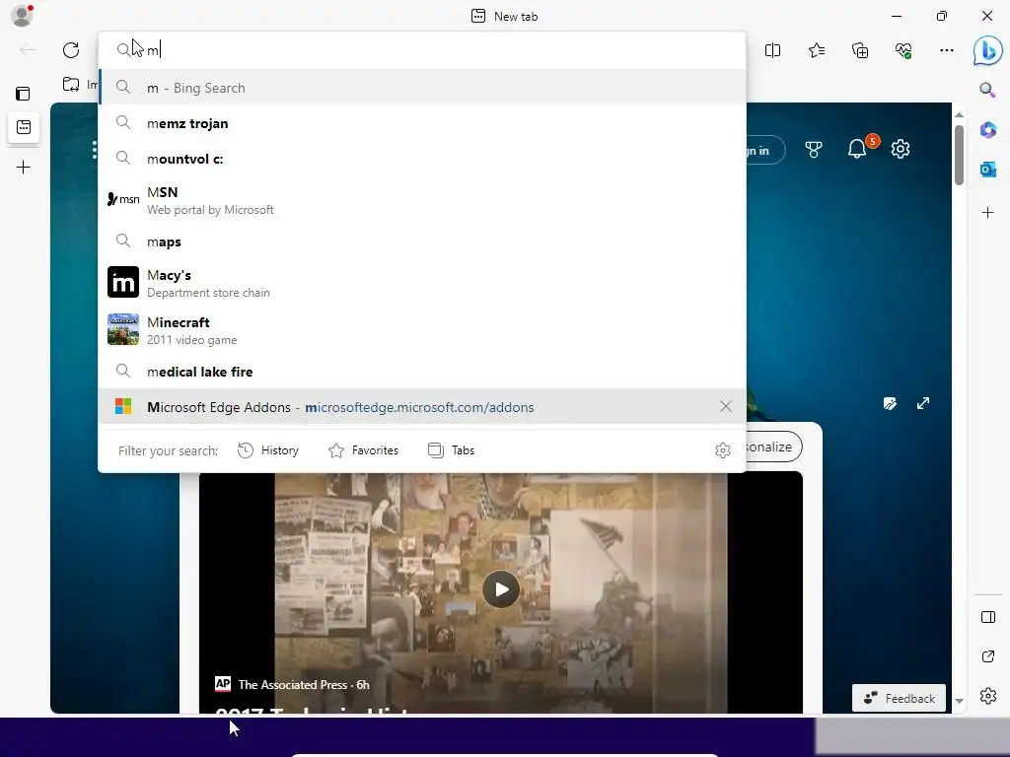Launch Bing Chat icon in sidebar
This screenshot has height=757, width=1010.
point(987,50)
